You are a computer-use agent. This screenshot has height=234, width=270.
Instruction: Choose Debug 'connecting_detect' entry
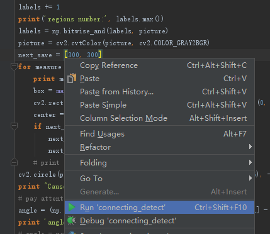tap(159, 221)
